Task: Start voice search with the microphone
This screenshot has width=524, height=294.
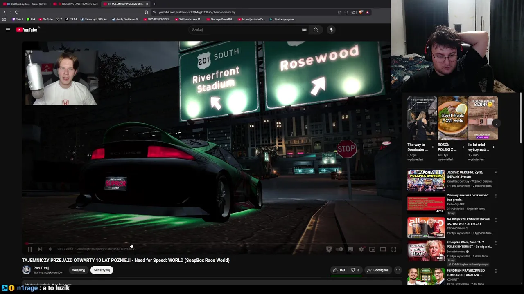Action: click(x=331, y=30)
